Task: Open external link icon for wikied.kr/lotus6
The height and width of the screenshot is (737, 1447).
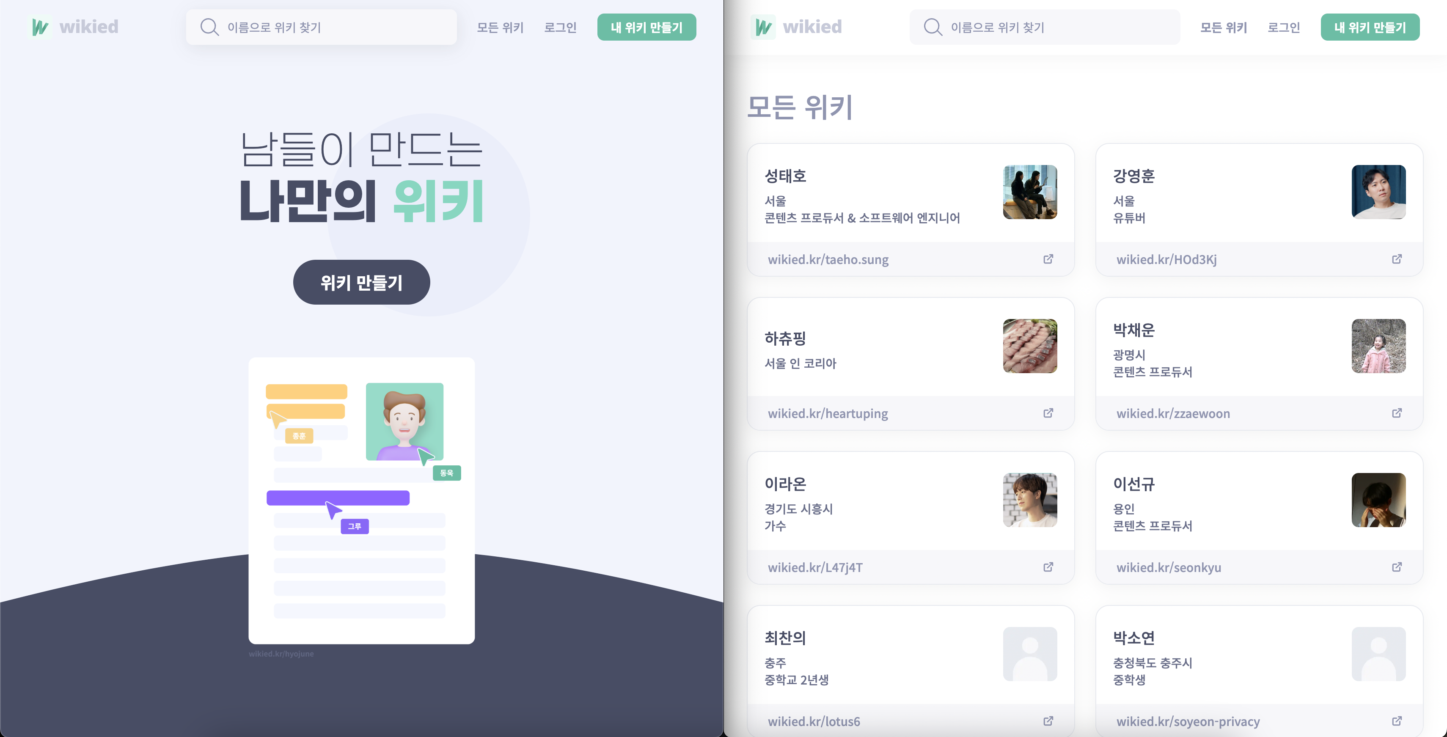Action: coord(1048,720)
